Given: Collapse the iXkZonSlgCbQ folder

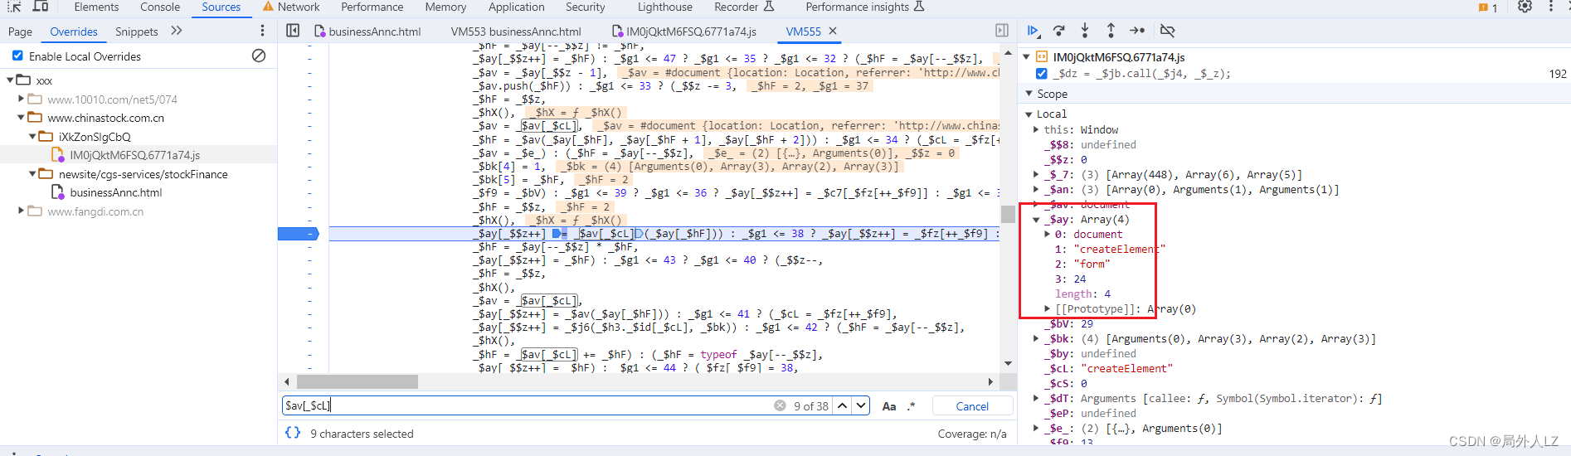Looking at the screenshot, I should coord(32,136).
